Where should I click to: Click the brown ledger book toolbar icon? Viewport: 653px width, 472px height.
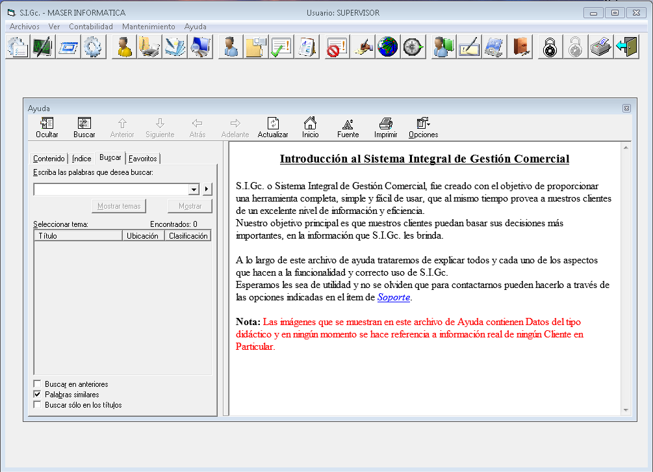(520, 47)
